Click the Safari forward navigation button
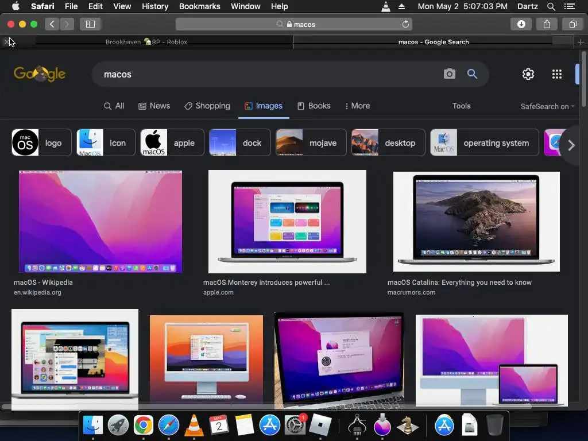This screenshot has width=588, height=441. [67, 24]
